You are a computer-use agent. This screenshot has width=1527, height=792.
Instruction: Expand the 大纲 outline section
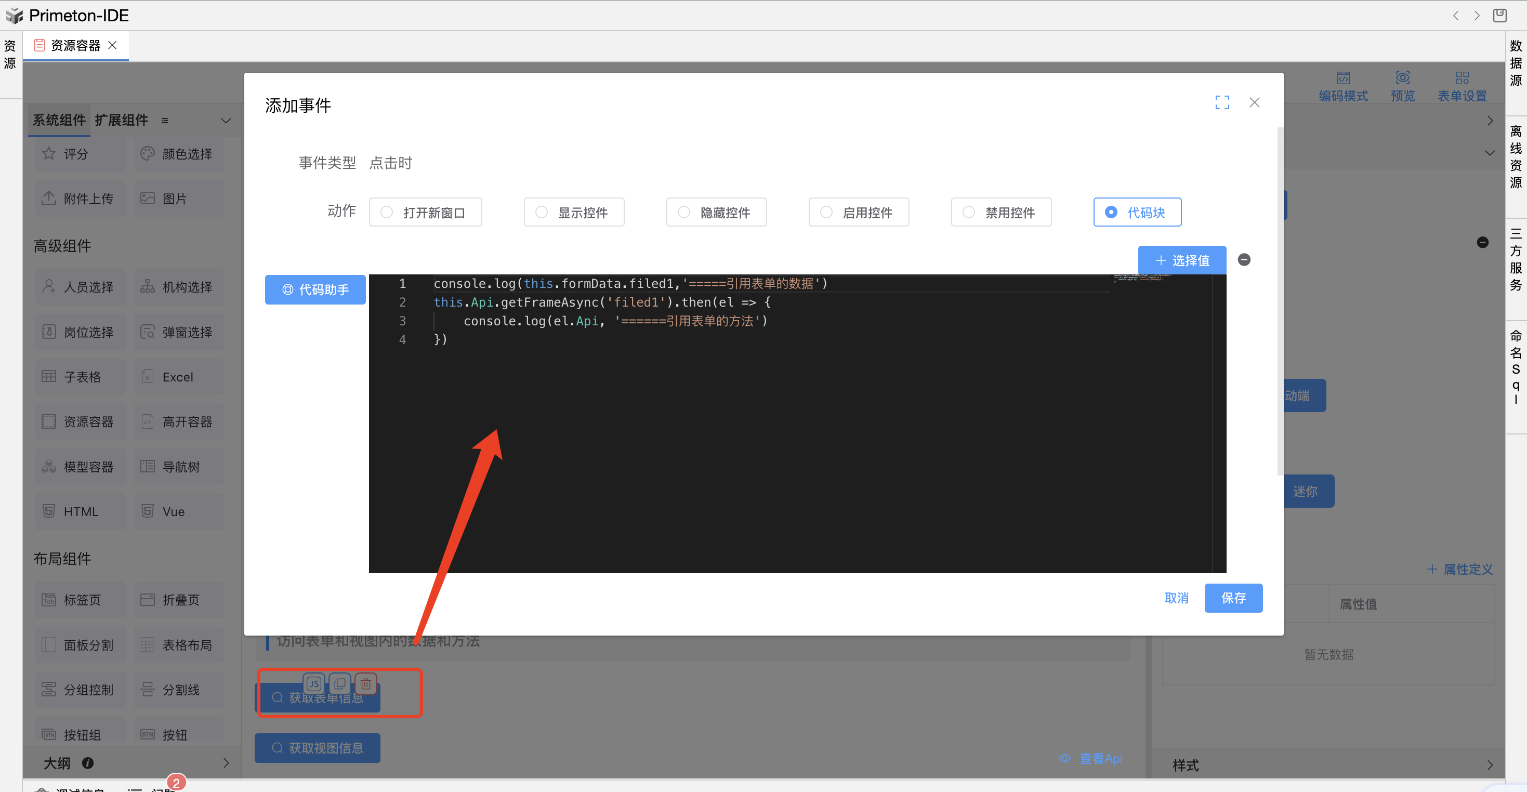(x=226, y=763)
